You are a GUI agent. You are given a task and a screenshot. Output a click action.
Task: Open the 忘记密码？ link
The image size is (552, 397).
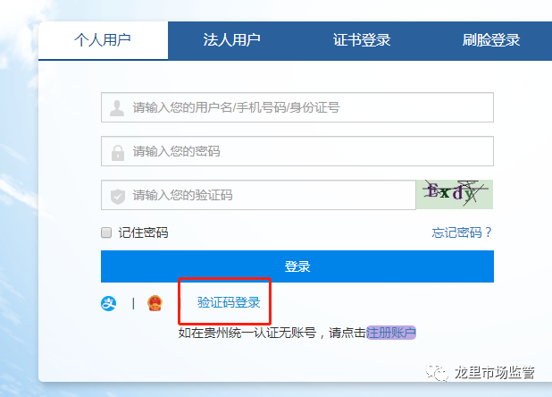pos(462,232)
